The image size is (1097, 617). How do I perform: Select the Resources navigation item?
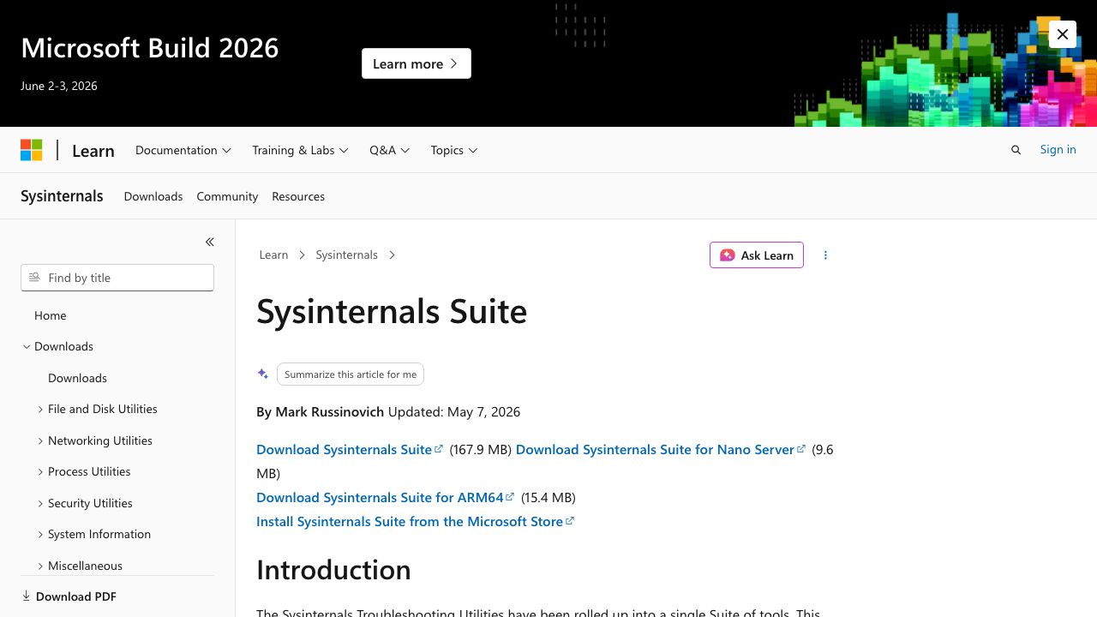tap(298, 196)
